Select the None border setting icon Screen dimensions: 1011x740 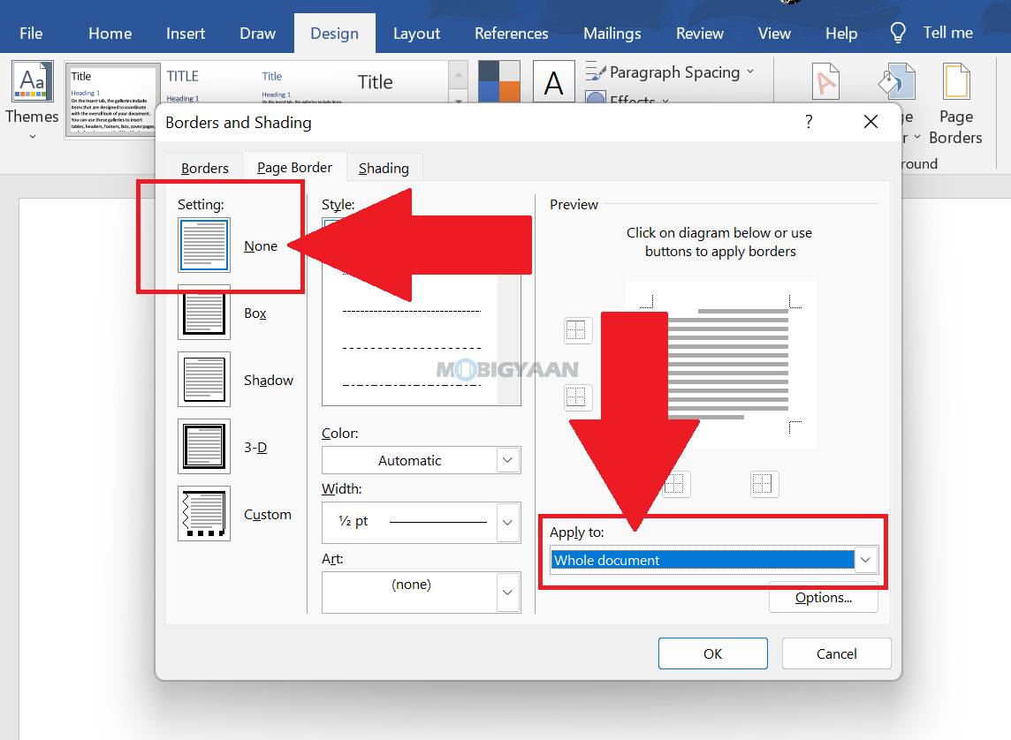204,245
